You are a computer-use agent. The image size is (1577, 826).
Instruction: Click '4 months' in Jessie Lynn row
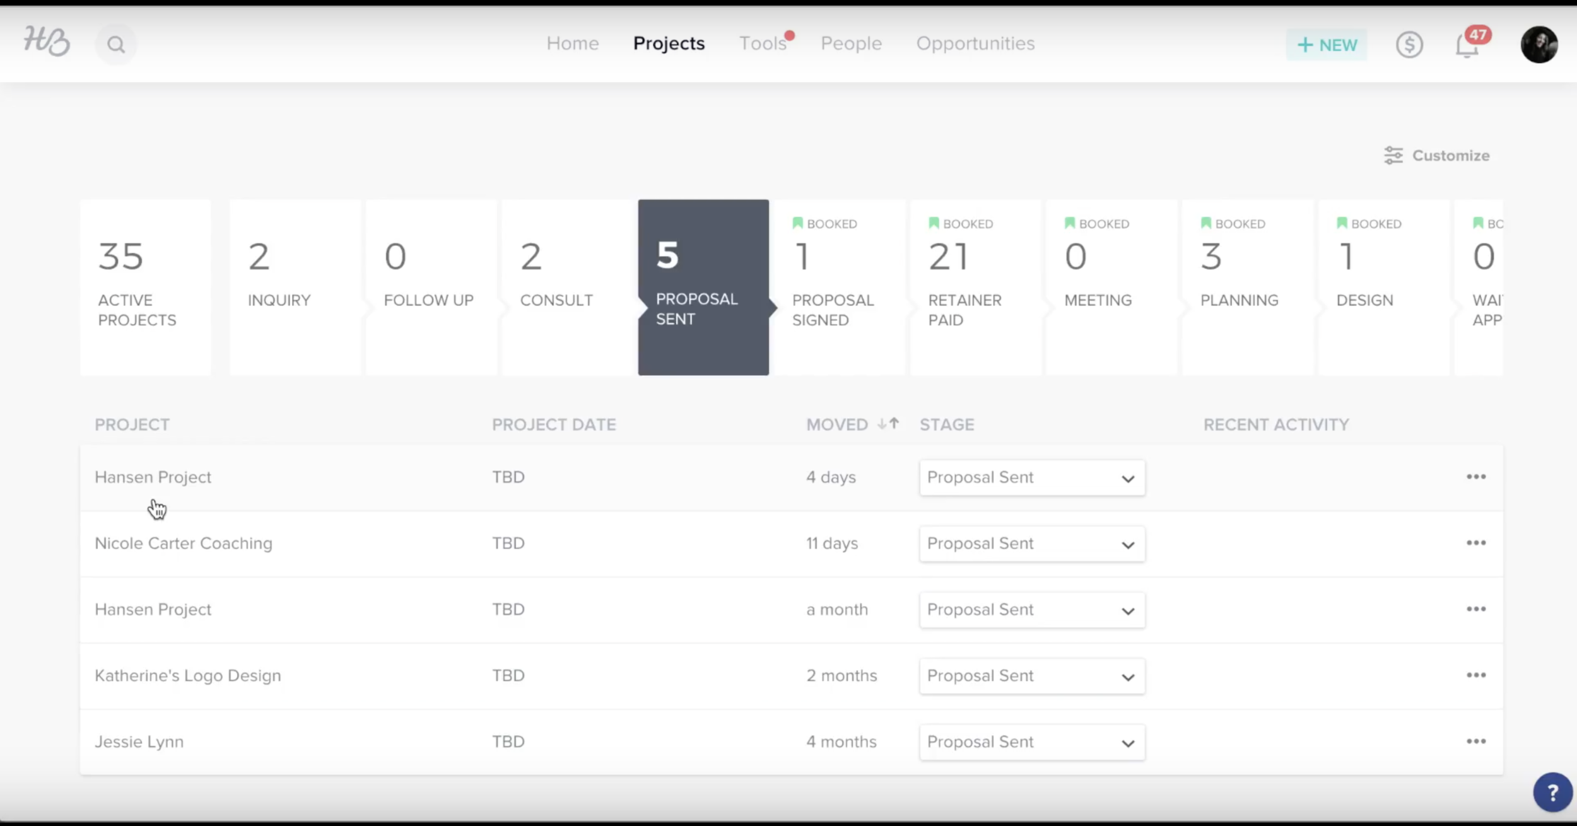[x=841, y=742]
